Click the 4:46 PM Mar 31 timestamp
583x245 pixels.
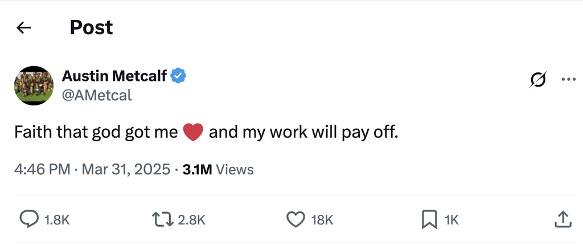click(x=92, y=169)
